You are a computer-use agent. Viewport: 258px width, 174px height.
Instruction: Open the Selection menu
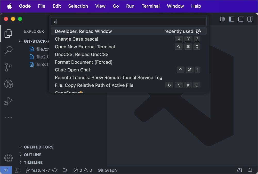(x=78, y=6)
